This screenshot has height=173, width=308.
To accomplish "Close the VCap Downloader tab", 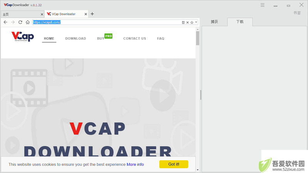I will click(x=85, y=14).
